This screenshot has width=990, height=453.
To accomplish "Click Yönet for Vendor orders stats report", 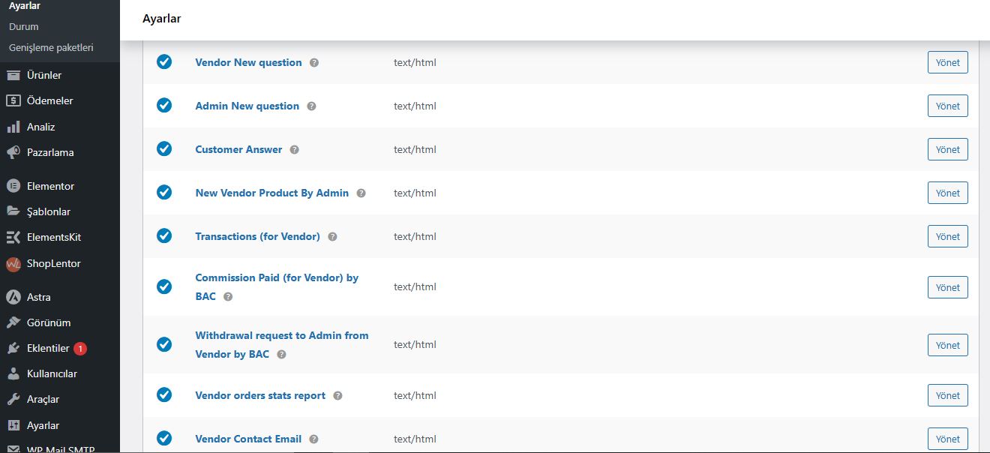I will click(x=947, y=395).
